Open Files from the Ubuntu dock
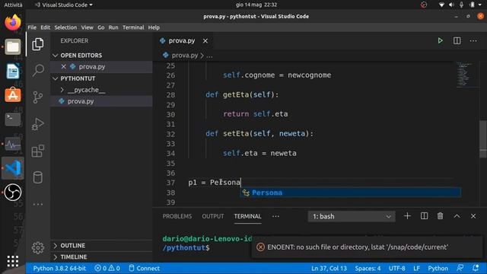This screenshot has width=487, height=274. click(13, 47)
